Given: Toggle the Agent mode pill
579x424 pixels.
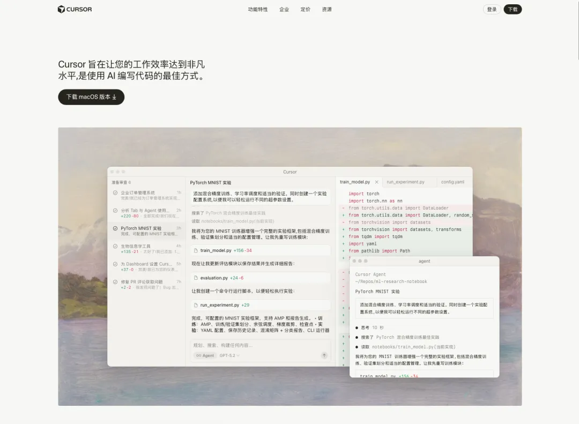Looking at the screenshot, I should click(x=205, y=356).
